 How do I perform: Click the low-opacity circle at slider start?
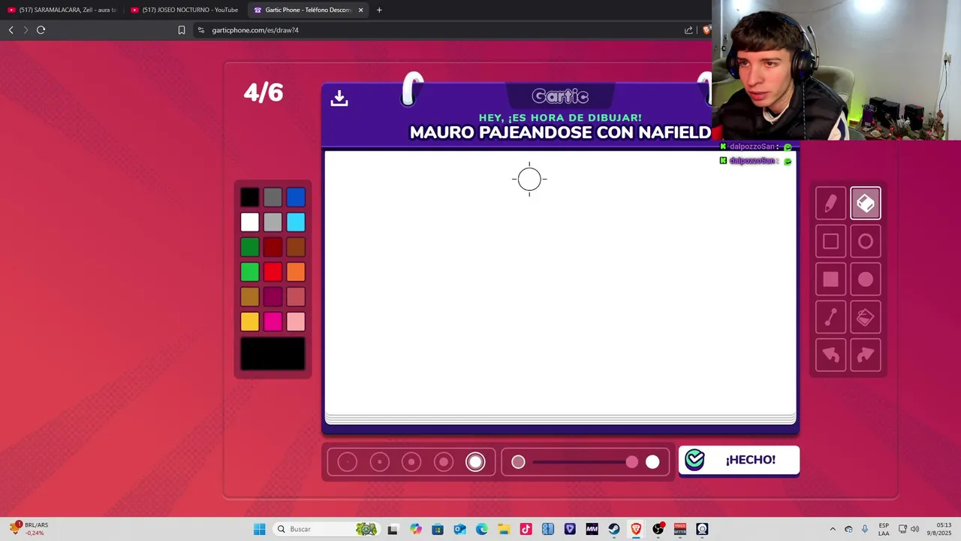click(518, 462)
